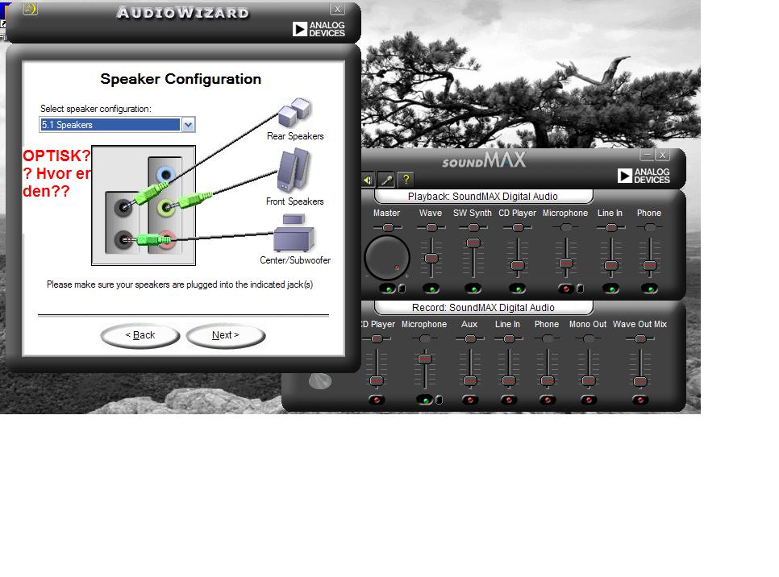779x577 pixels.
Task: Click playback Phone volume slider handle
Action: click(650, 266)
